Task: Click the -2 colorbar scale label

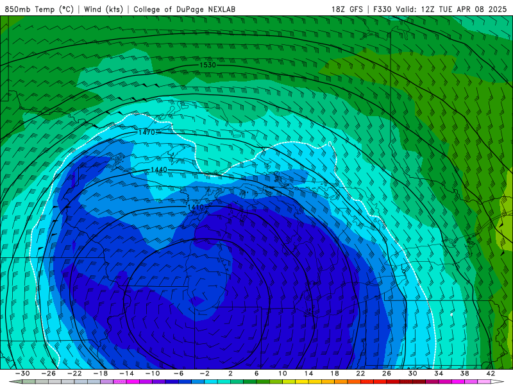Action: [x=205, y=373]
